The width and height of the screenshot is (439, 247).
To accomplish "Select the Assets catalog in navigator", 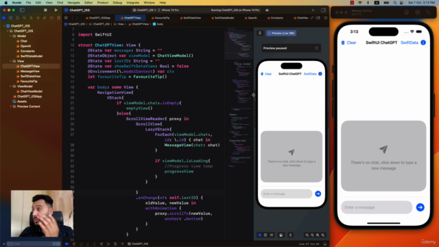I will click(20, 102).
